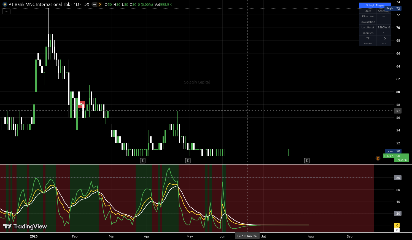
Task: Click the Aug label on time axis
Action: coord(311,236)
